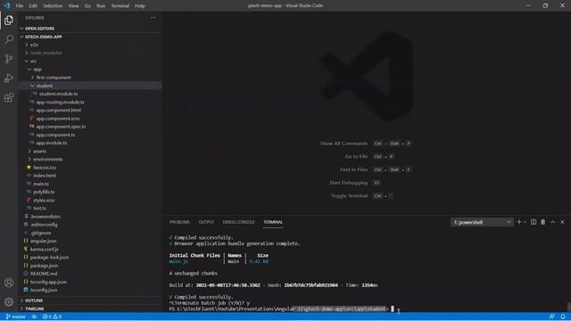
Task: Open app.component.spec.ts file
Action: [x=61, y=127]
